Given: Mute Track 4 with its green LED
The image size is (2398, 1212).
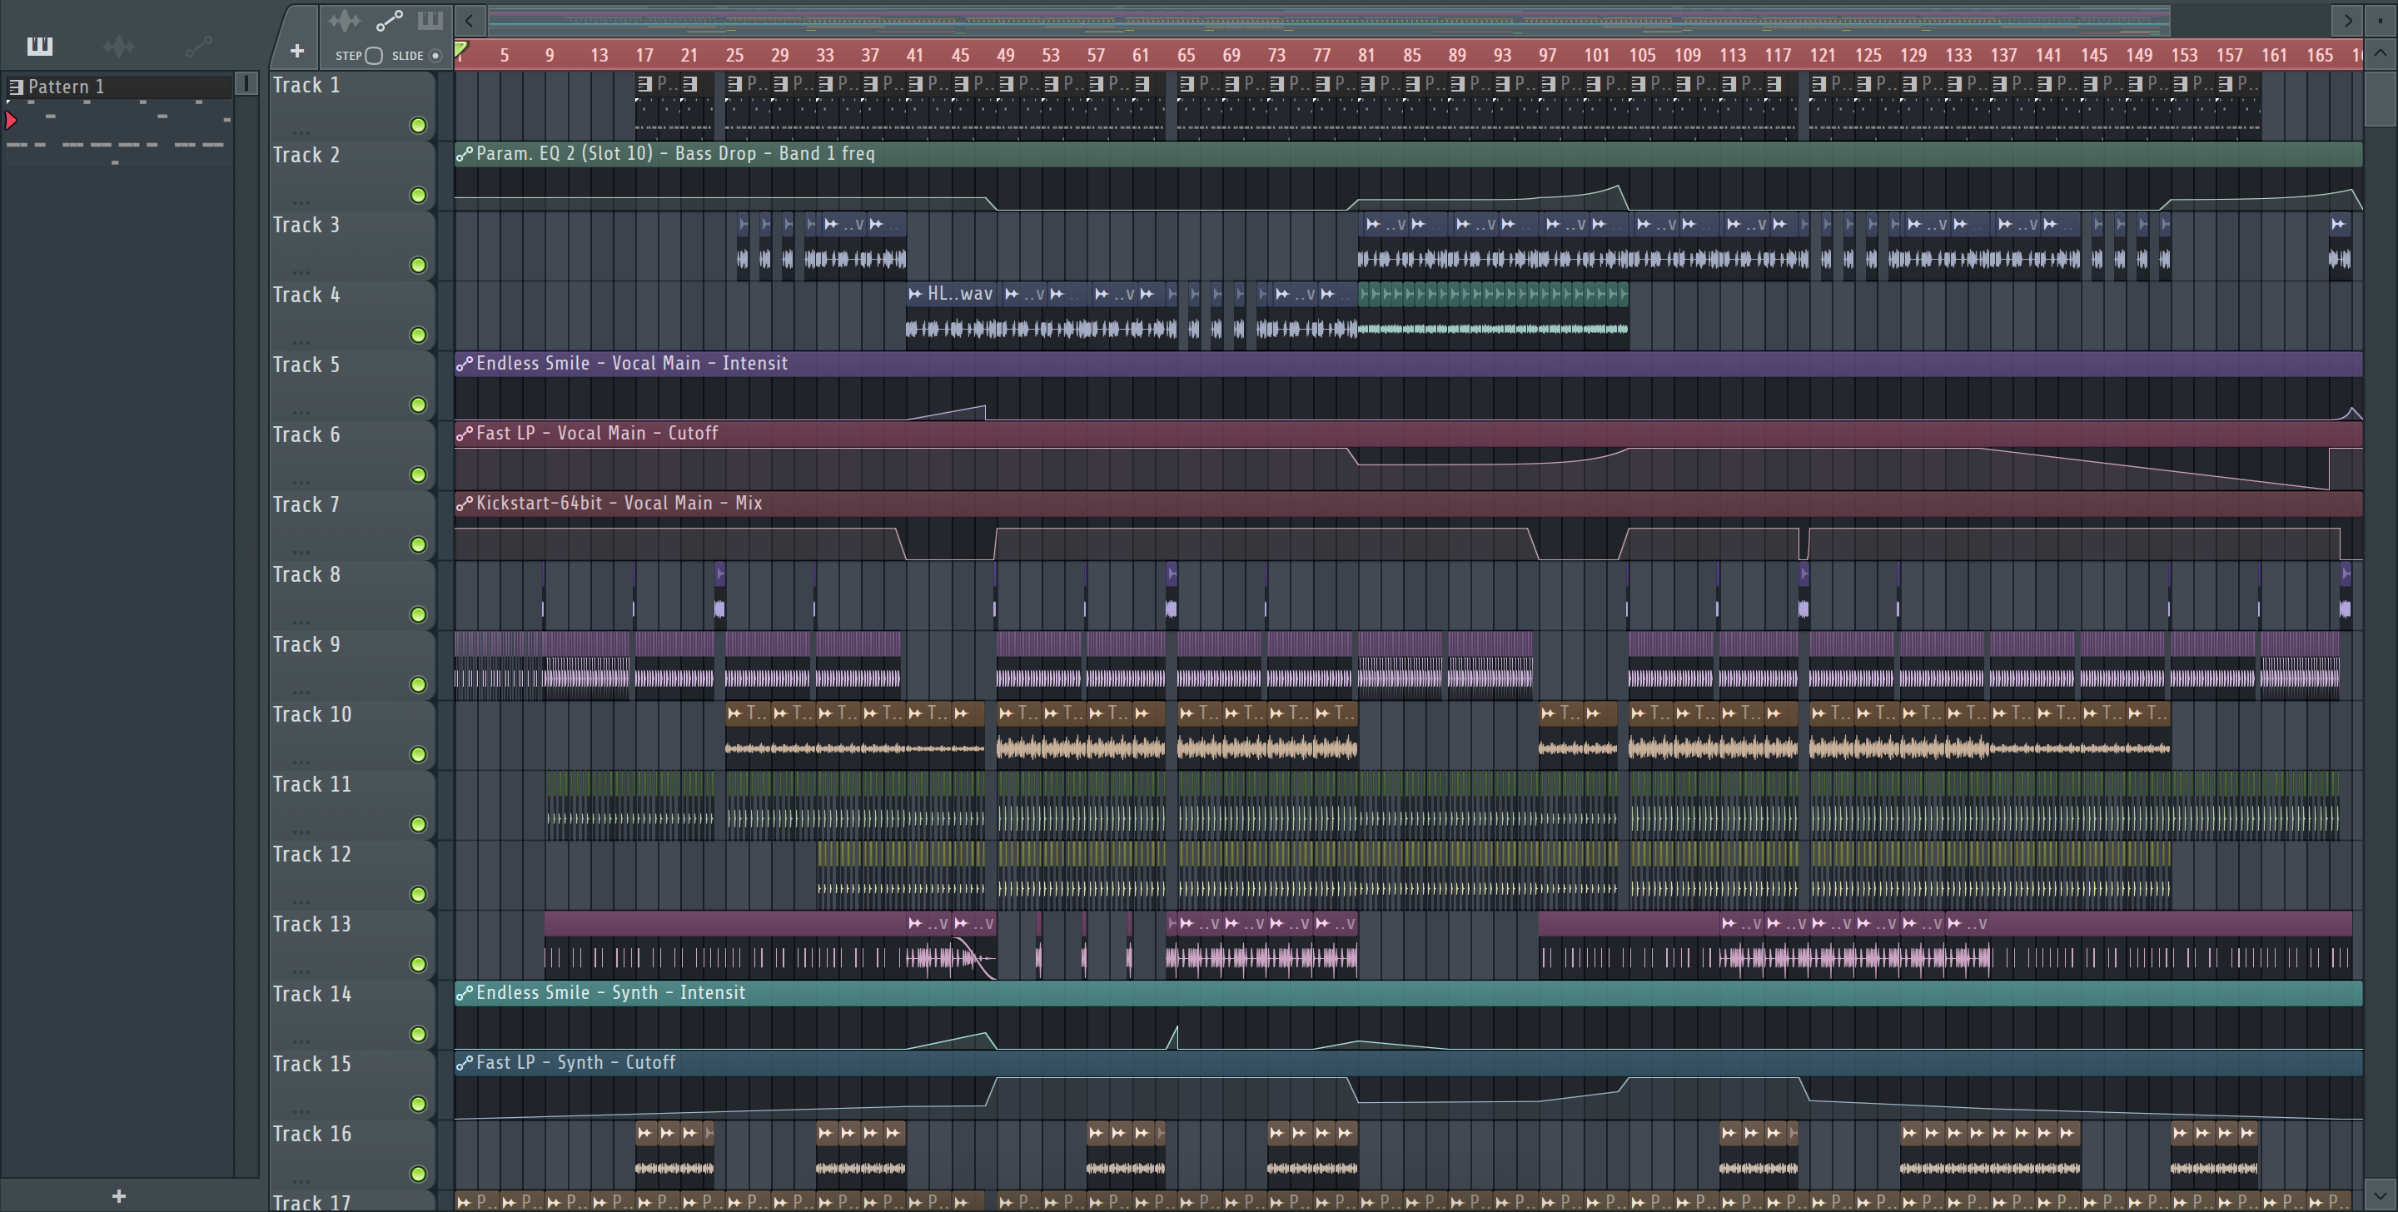Looking at the screenshot, I should (418, 335).
